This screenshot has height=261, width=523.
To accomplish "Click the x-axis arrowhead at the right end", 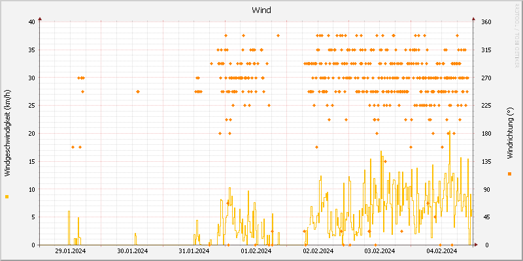I will click(477, 245).
